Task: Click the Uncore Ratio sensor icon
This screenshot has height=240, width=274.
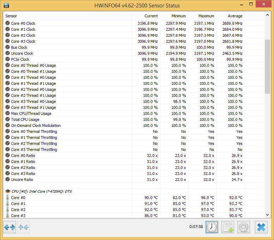Action: pos(7,179)
